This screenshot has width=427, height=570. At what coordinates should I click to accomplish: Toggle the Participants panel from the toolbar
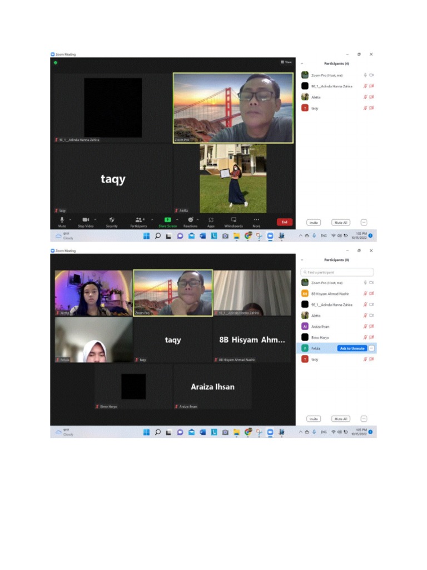[138, 222]
